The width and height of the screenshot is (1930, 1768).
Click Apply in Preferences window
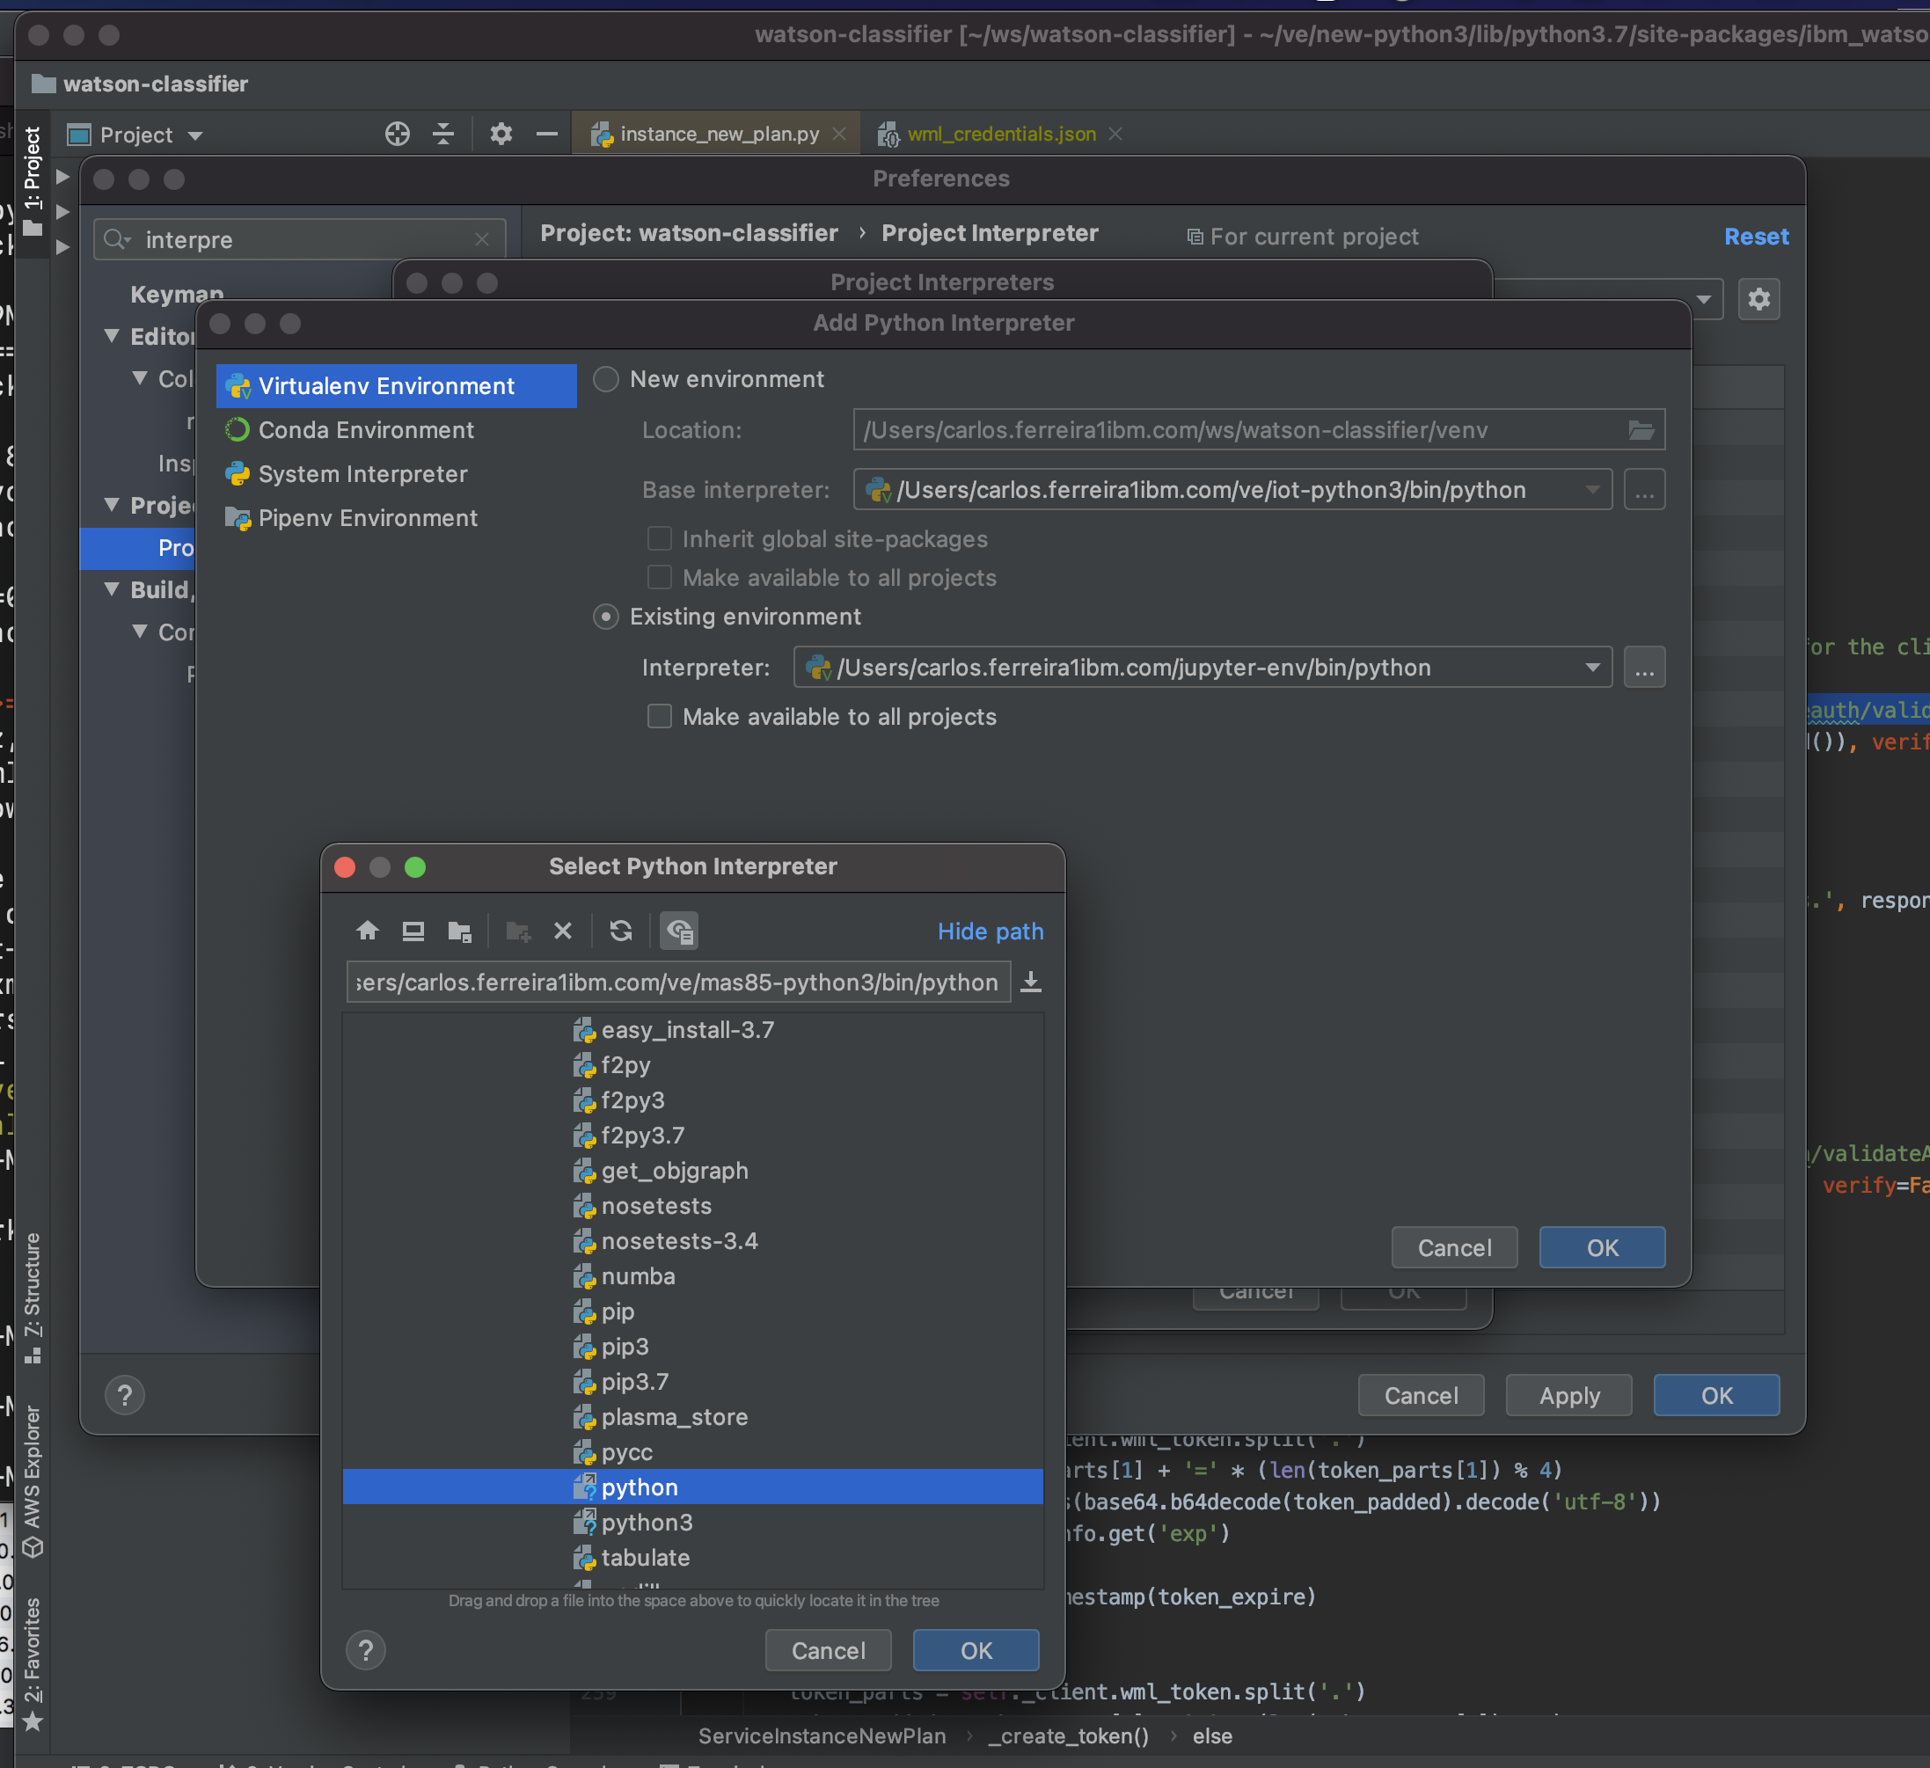coord(1569,1395)
